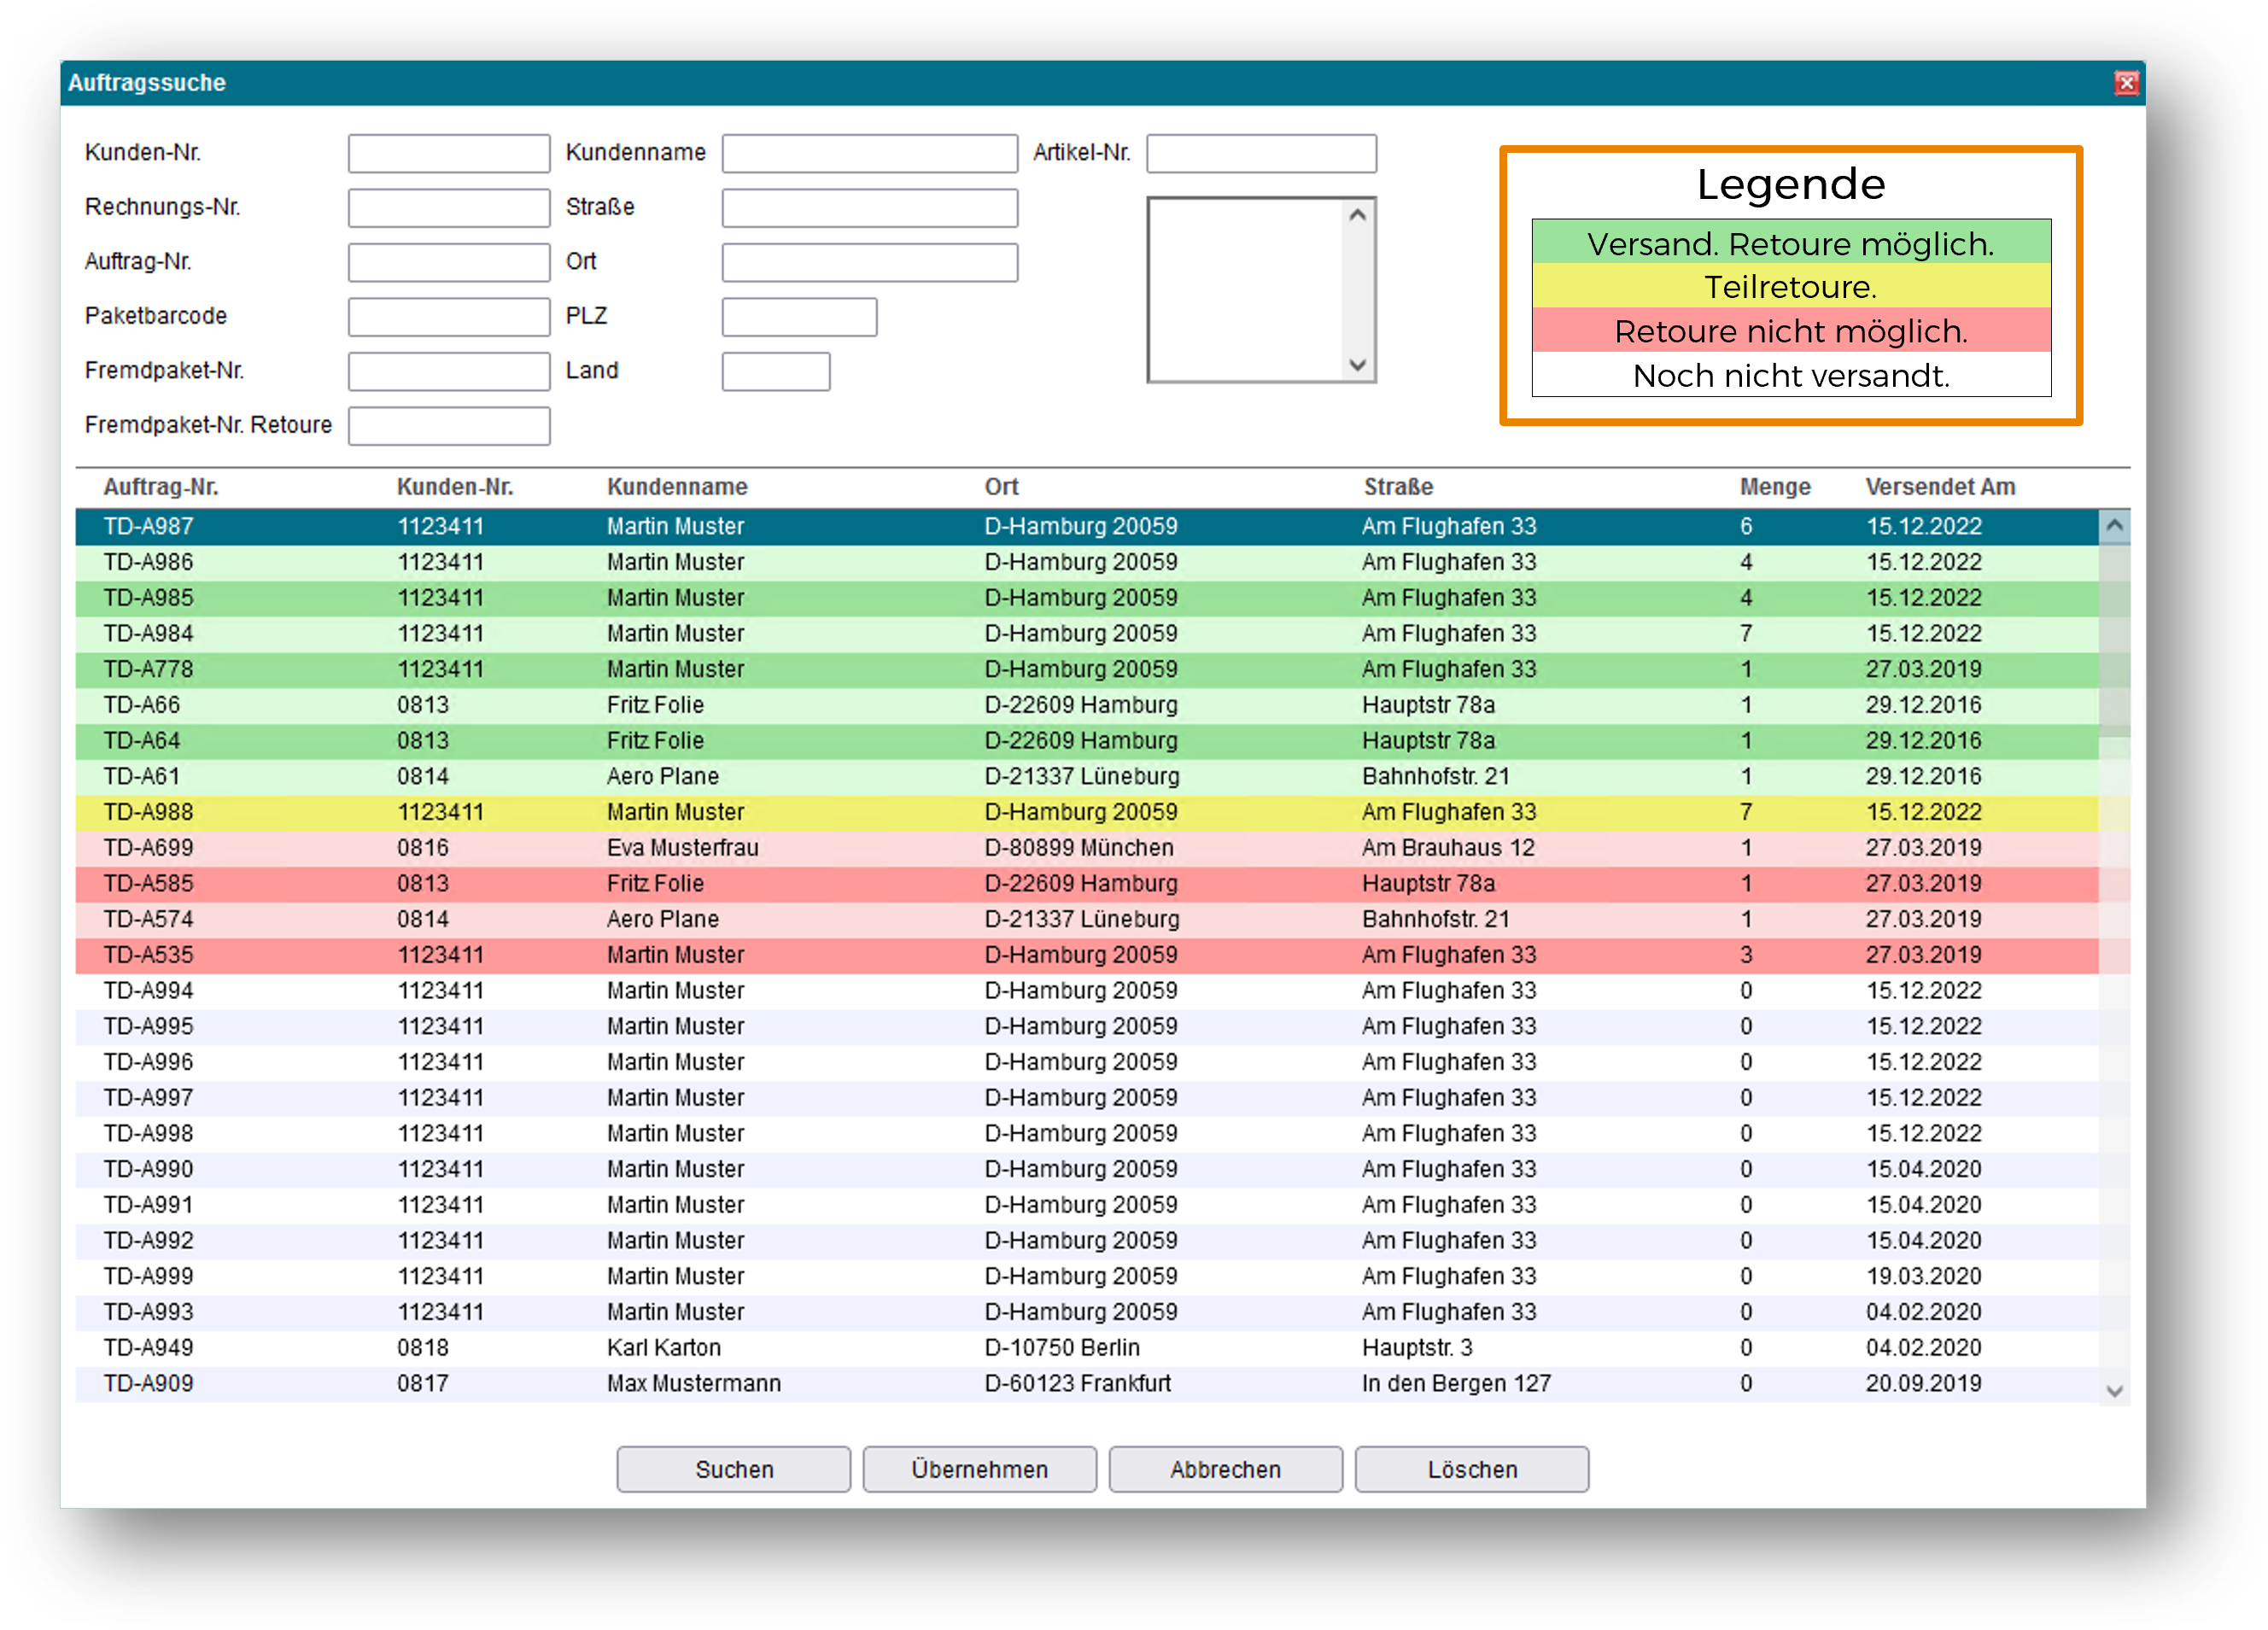Click into the Kundenname text field

(x=869, y=154)
